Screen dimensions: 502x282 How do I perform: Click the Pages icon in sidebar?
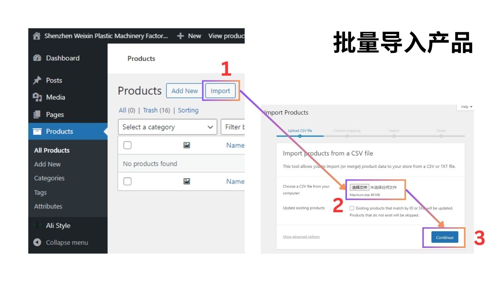coord(37,115)
